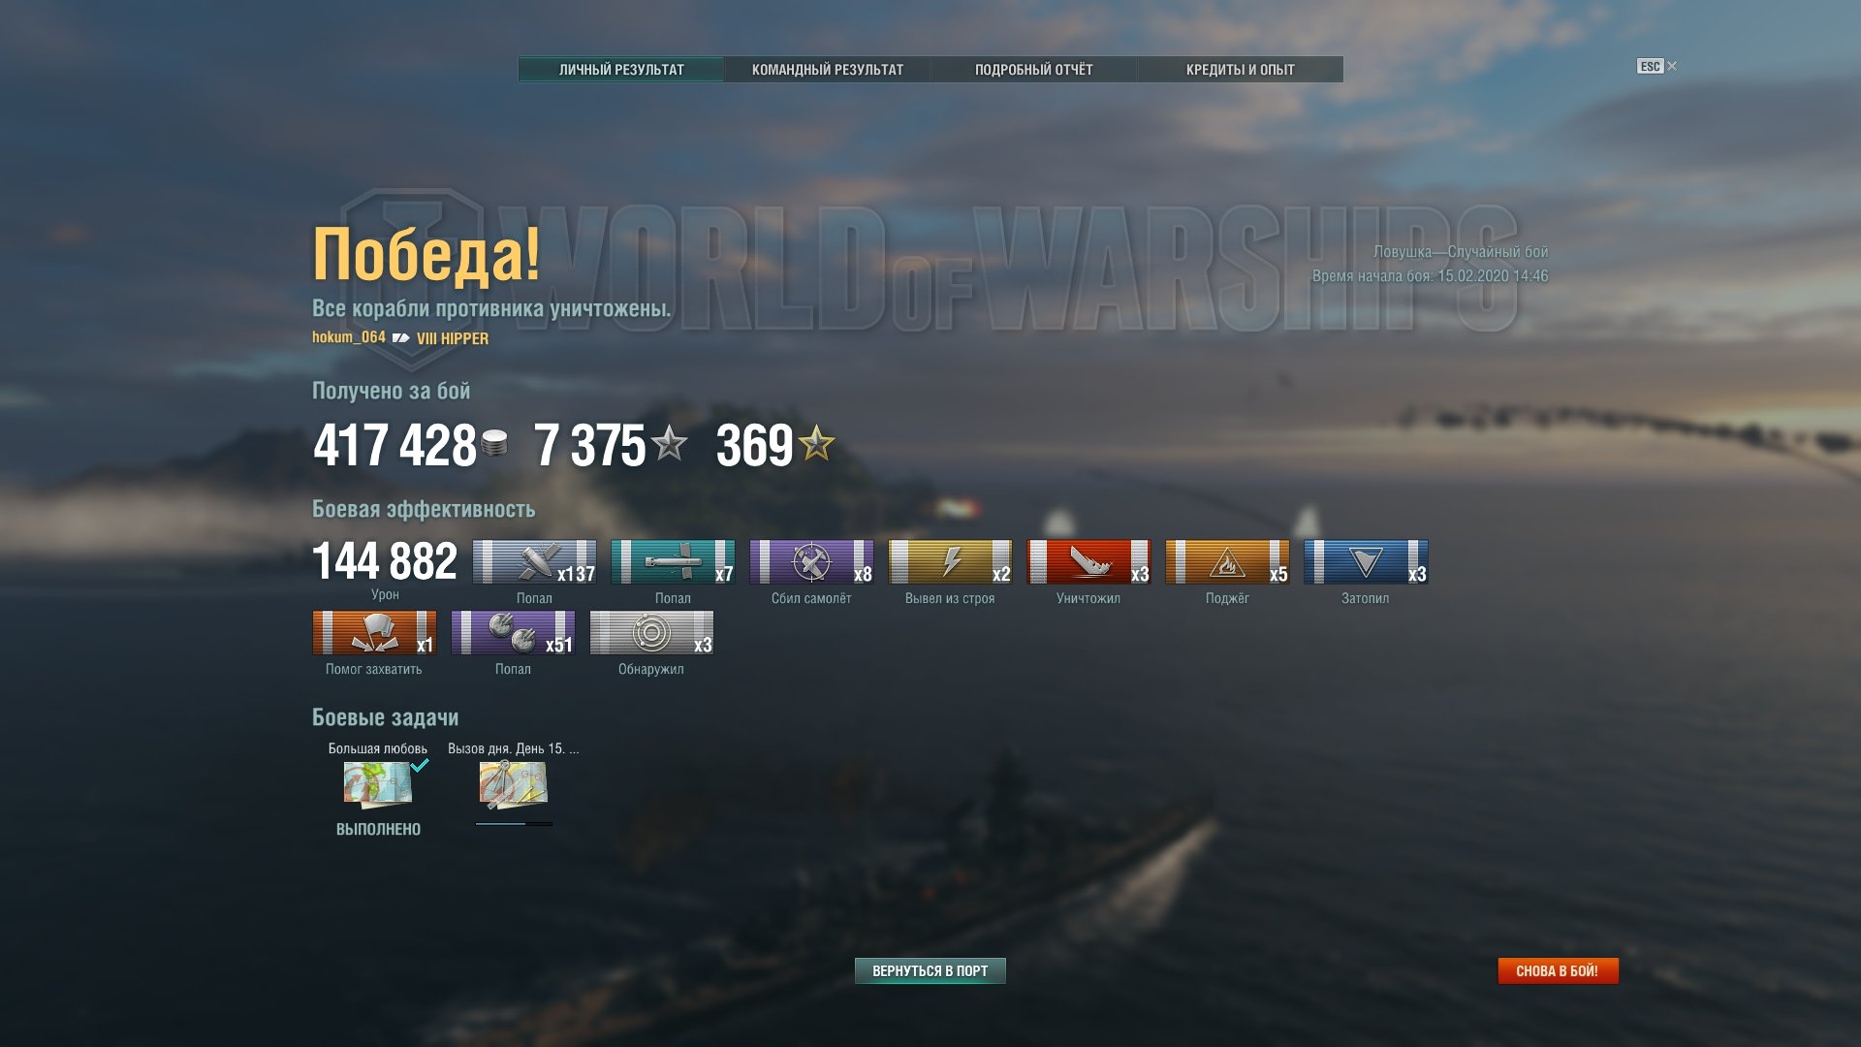Viewport: 1861px width, 1047px height.
Task: Select the secondary hits ribbon x51
Action: point(513,633)
